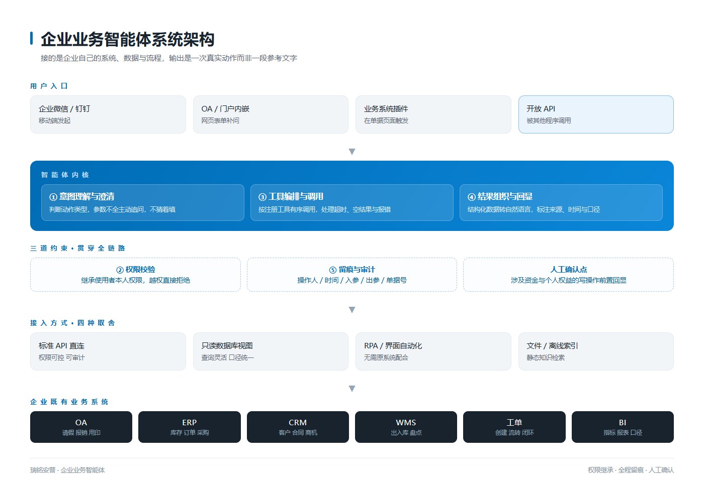Select the OA / 门户内嵌 entry card
704x487 pixels.
click(x=271, y=114)
